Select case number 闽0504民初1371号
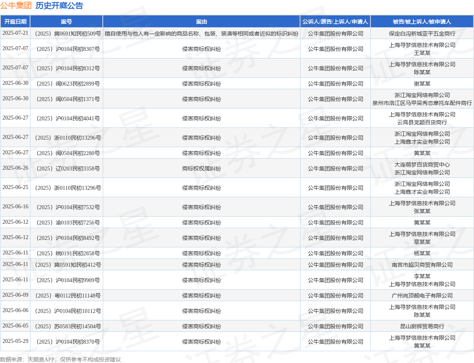The height and width of the screenshot is (363, 474). coord(66,99)
